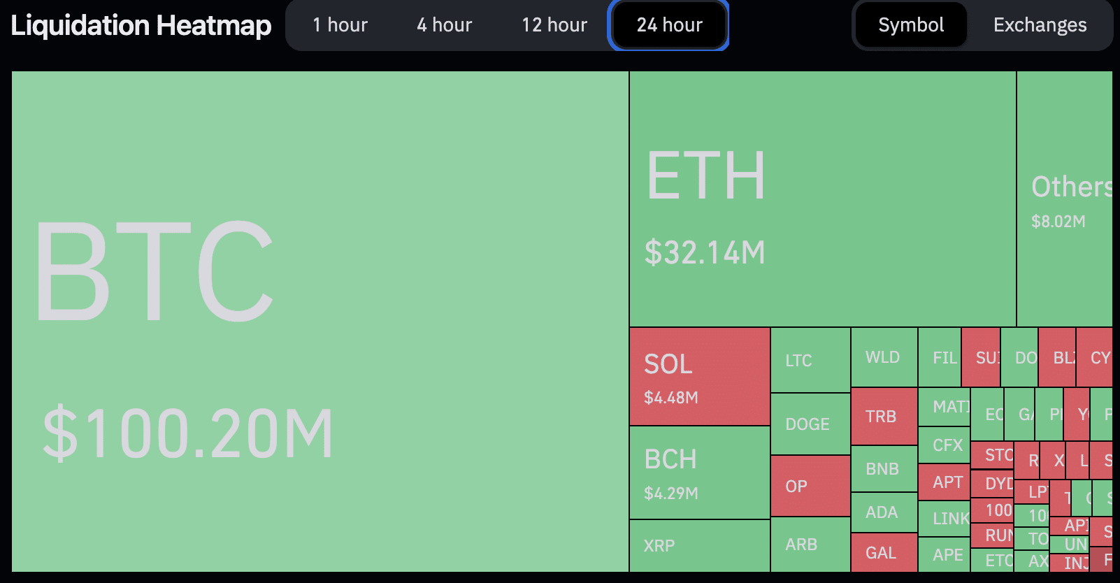
Task: Select the BCH $4.29M tile
Action: coord(699,473)
